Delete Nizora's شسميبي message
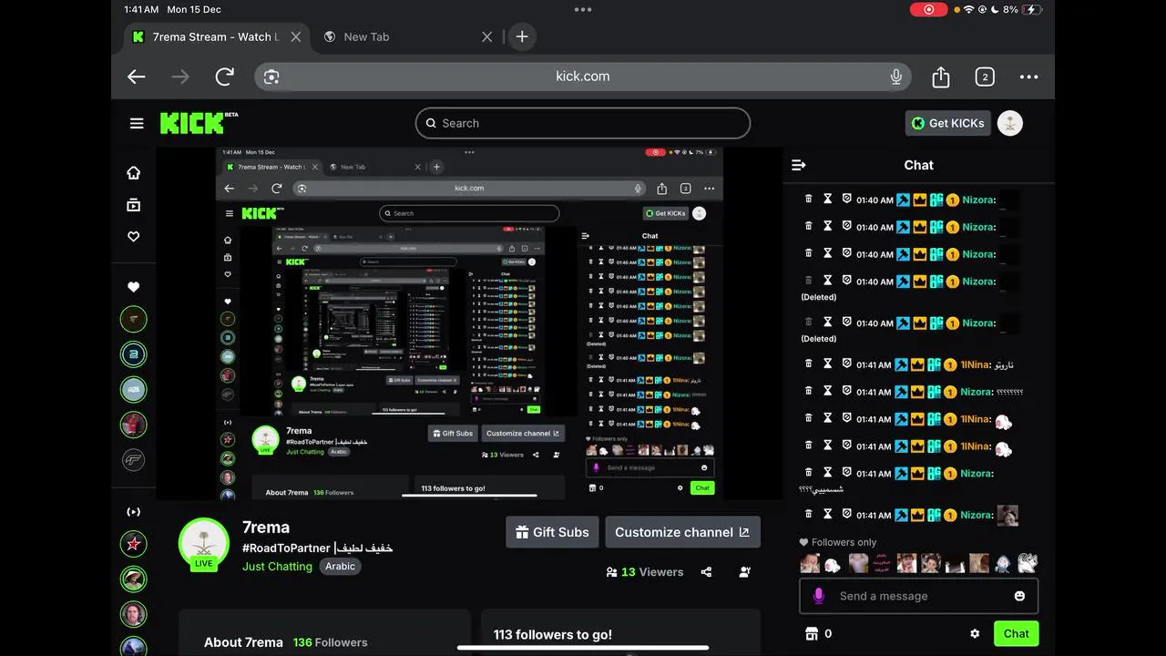 808,473
